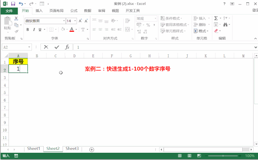Apply comma number style
This screenshot has width=258, height=160.
154,25
